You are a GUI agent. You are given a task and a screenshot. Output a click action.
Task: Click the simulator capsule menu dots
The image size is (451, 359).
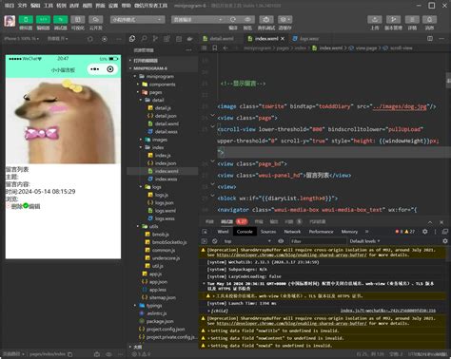[x=94, y=69]
